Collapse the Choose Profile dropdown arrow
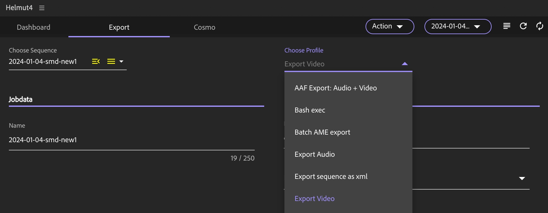Viewport: 548px width, 213px height. point(405,64)
